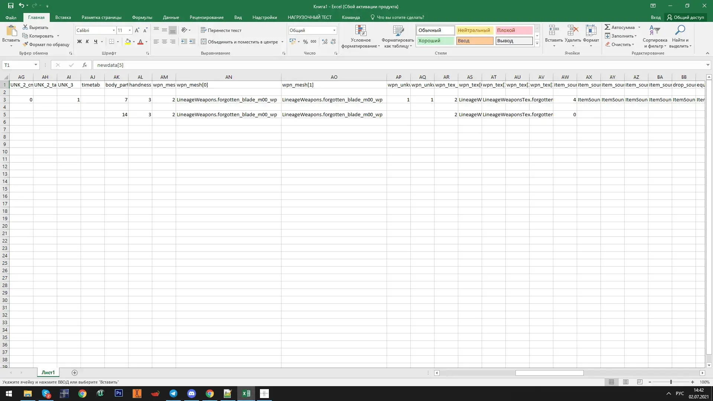Open the font size dropdown

click(x=130, y=30)
